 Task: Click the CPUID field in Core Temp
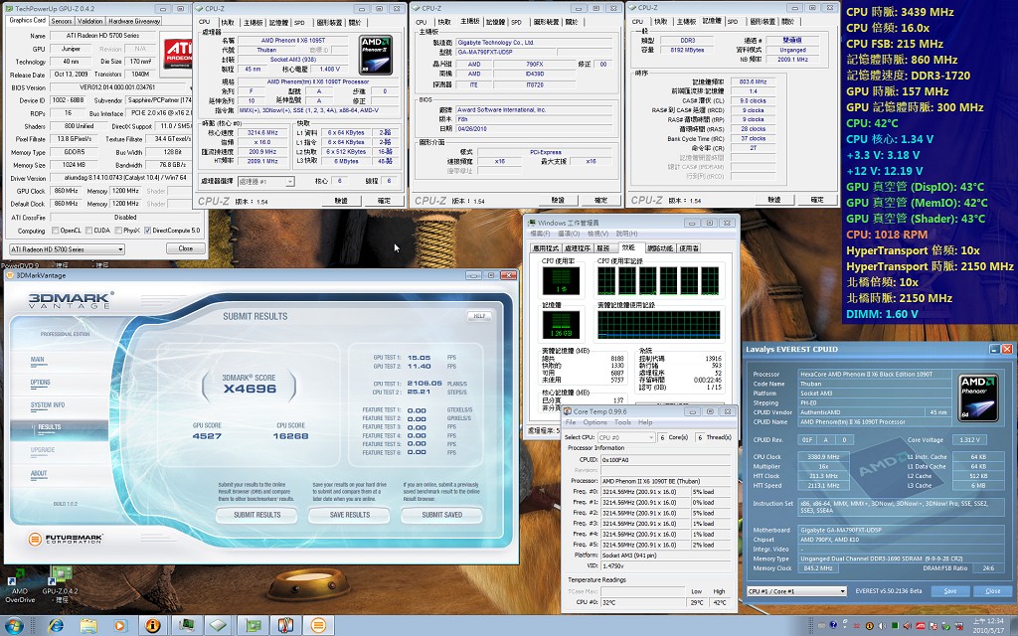pos(665,459)
